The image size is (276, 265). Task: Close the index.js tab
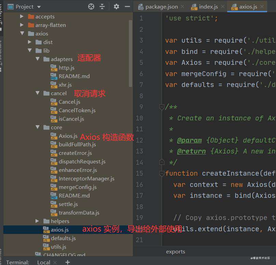coord(223,6)
